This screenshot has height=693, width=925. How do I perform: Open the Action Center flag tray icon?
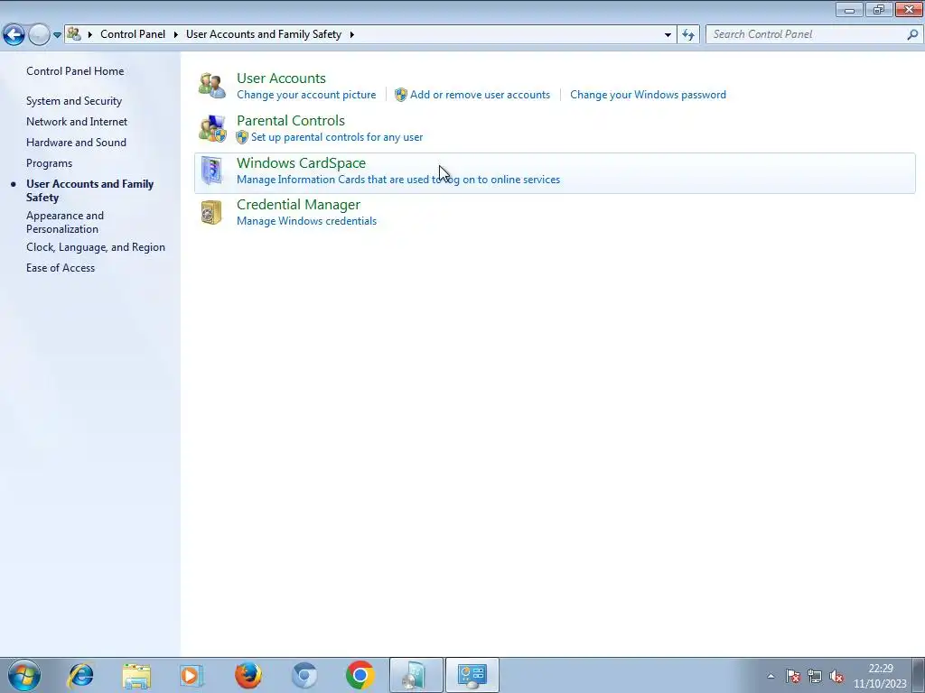pos(793,676)
